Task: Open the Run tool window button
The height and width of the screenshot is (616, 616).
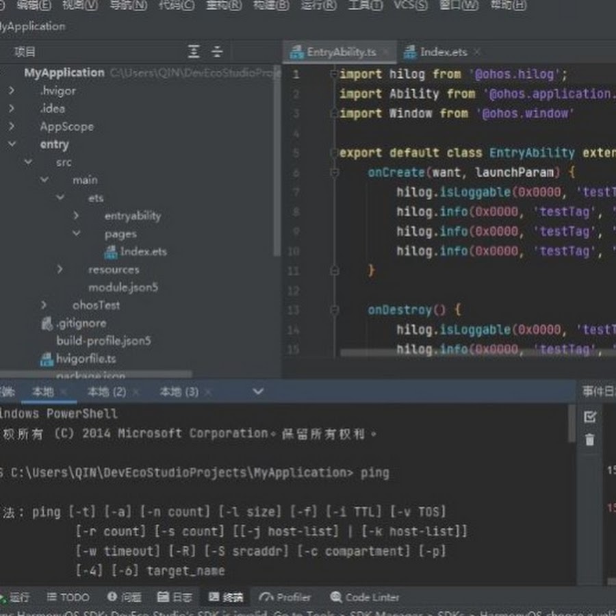Action: click(15, 598)
